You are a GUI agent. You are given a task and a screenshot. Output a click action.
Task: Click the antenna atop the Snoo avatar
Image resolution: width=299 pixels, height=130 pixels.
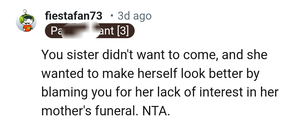click(25, 12)
